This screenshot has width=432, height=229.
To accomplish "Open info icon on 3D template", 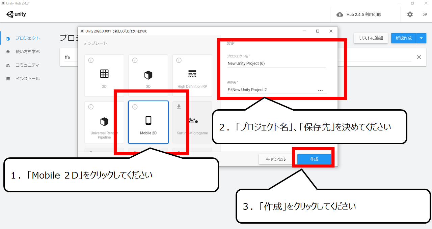I will click(x=135, y=60).
